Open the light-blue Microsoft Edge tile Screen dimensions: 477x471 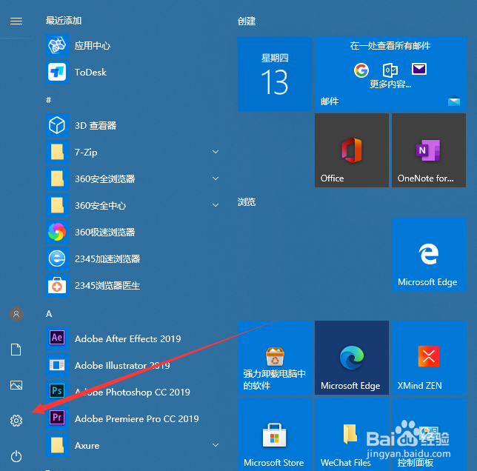(429, 254)
